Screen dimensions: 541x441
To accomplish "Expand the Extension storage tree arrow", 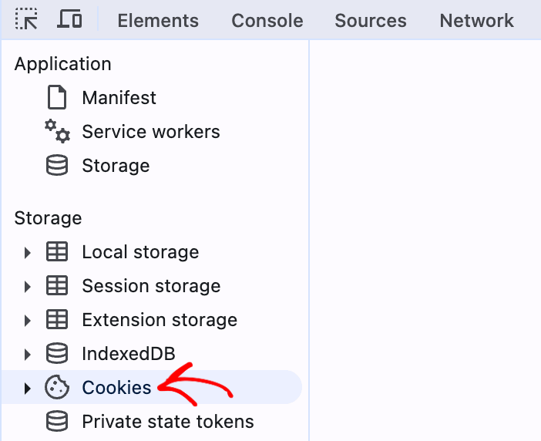I will (27, 321).
